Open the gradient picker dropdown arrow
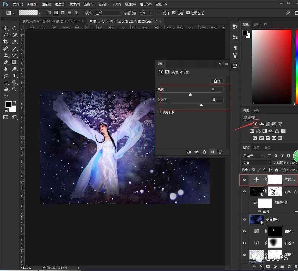This screenshot has width=298, height=271. 39,13
